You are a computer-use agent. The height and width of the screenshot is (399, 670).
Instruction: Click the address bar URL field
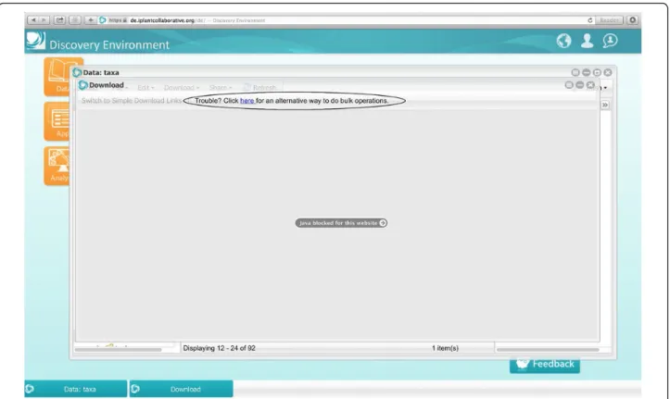click(346, 20)
